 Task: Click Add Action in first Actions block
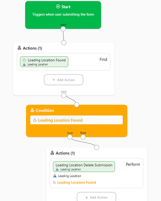[x=64, y=80]
